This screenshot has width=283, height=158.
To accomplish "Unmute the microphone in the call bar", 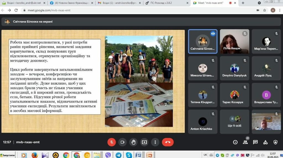I will (x=111, y=142).
